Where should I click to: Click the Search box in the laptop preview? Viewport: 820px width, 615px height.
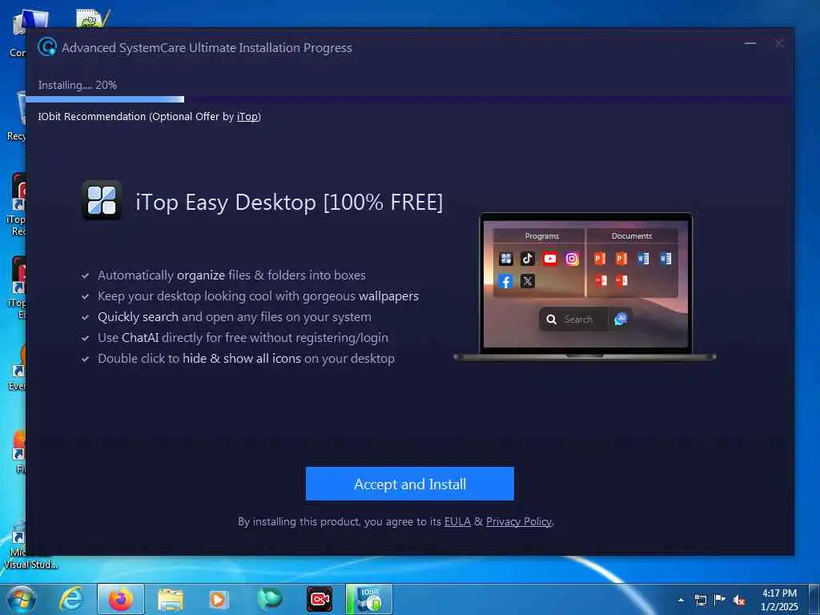[573, 319]
